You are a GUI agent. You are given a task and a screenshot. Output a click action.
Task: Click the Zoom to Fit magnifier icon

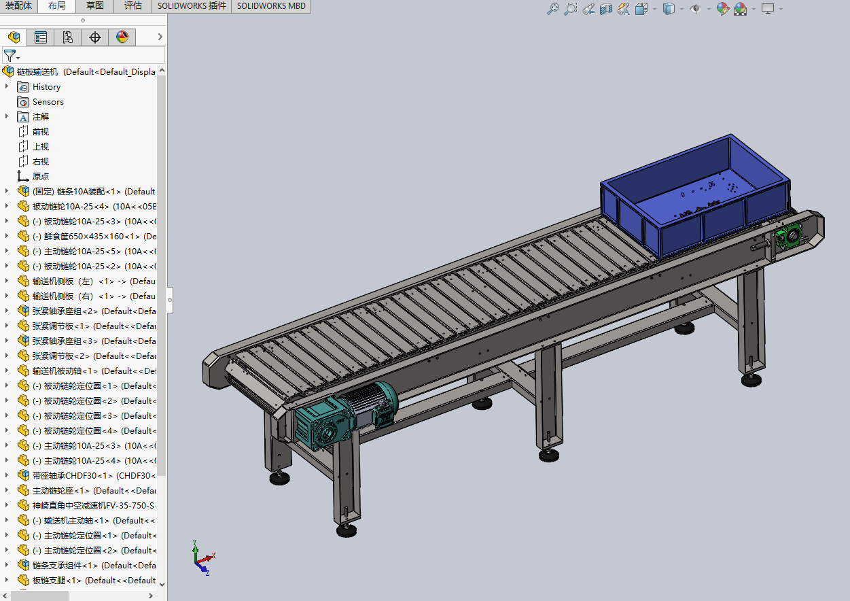tap(553, 9)
